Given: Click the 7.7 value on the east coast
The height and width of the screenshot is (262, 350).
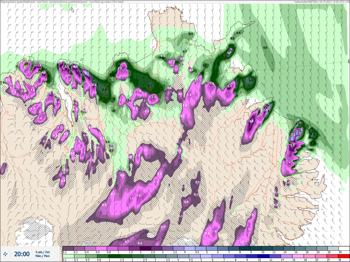Looking at the screenshot, I should coord(293,135).
